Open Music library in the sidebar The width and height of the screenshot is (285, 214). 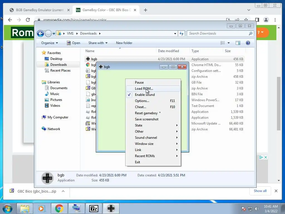[55, 94]
